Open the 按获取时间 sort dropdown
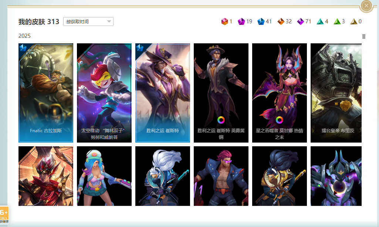 [x=88, y=21]
